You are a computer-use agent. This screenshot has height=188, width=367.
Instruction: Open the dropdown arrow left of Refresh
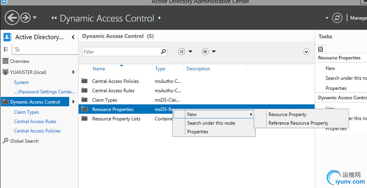[327, 18]
